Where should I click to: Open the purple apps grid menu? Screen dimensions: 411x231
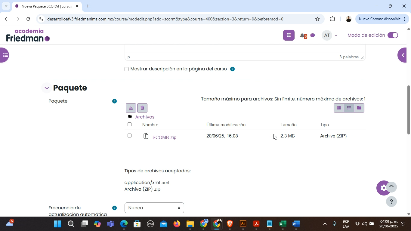289,35
